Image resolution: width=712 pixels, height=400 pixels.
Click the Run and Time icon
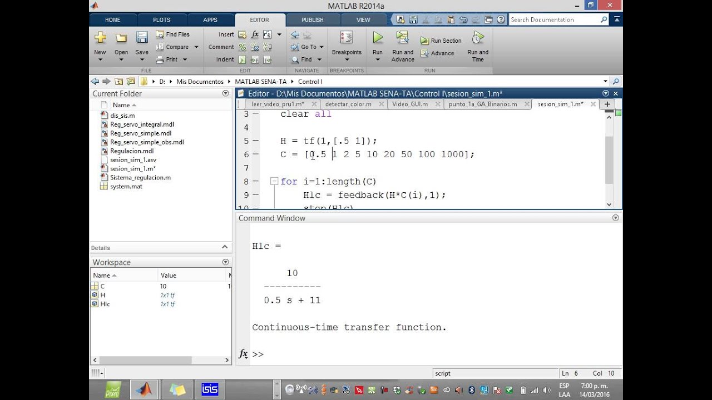coord(477,38)
